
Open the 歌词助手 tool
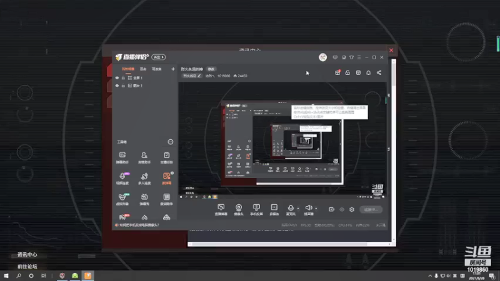click(x=166, y=199)
